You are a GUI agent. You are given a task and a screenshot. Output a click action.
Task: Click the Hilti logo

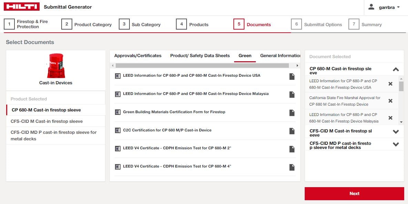pos(22,7)
